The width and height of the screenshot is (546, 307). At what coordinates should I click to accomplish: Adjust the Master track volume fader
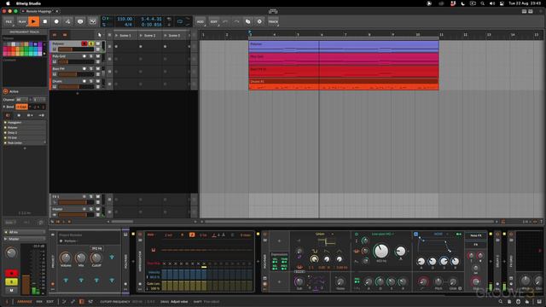tap(76, 215)
